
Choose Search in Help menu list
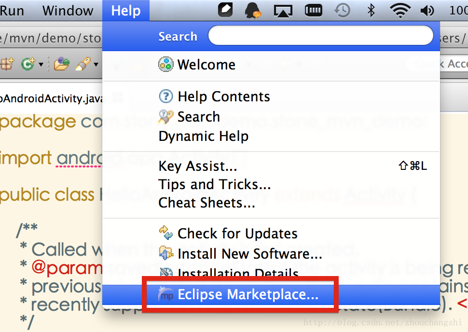pos(271,116)
